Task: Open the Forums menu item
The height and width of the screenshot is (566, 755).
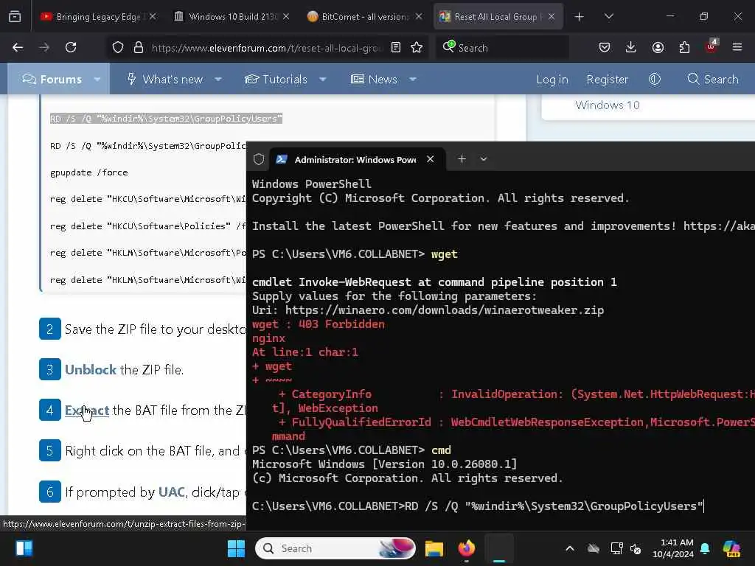Action: [52, 79]
